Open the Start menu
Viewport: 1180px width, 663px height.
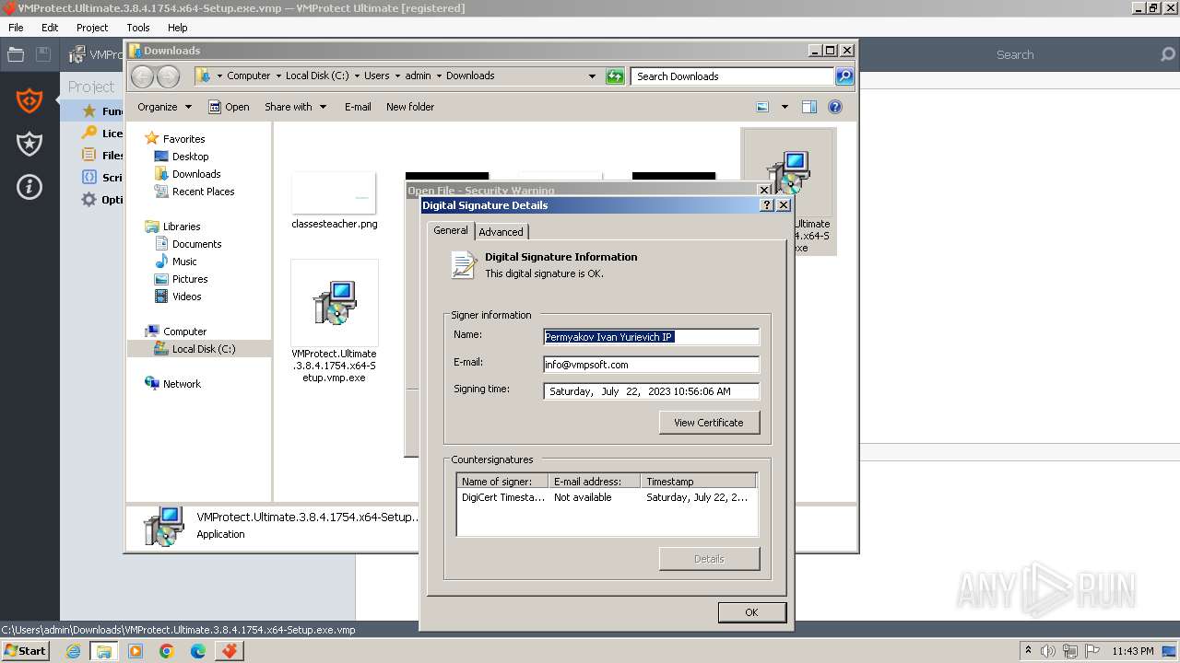pos(26,651)
